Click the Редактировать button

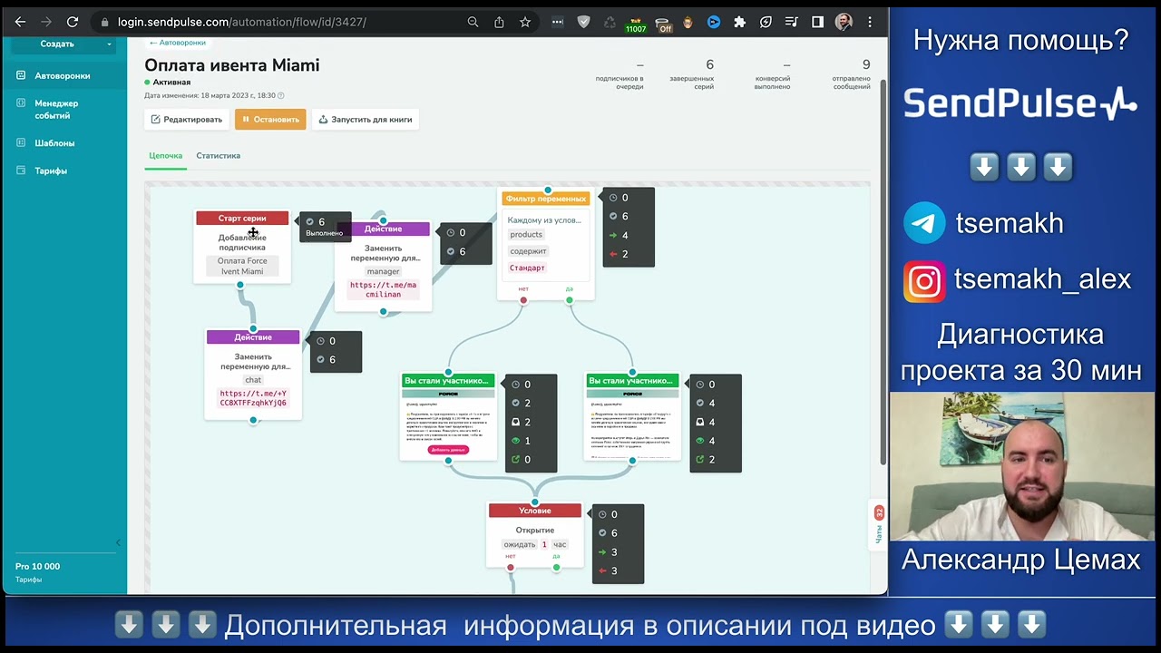tap(187, 120)
